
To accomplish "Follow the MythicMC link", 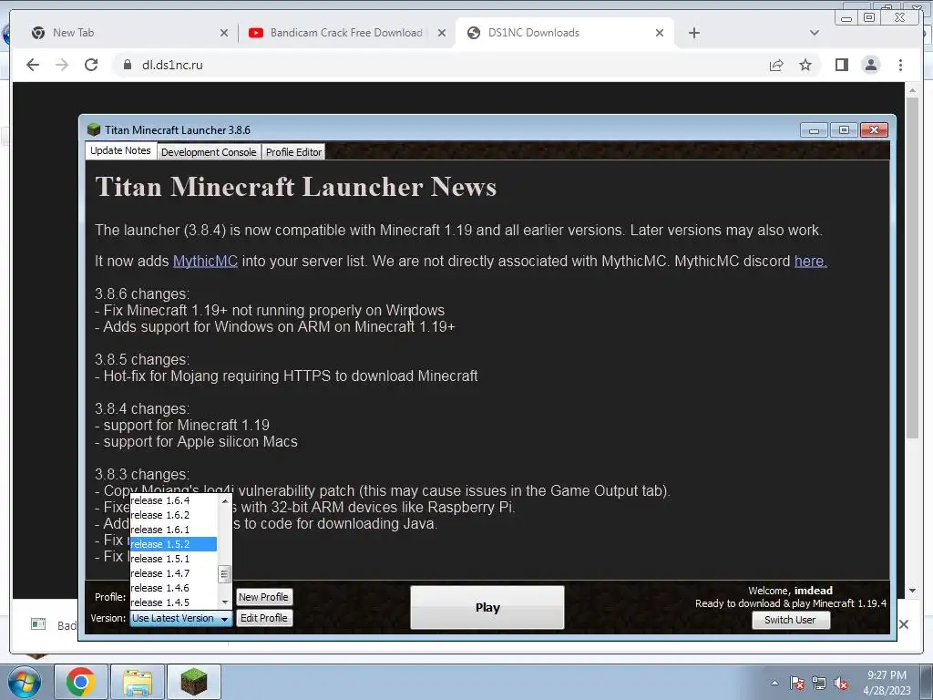I will pyautogui.click(x=205, y=261).
